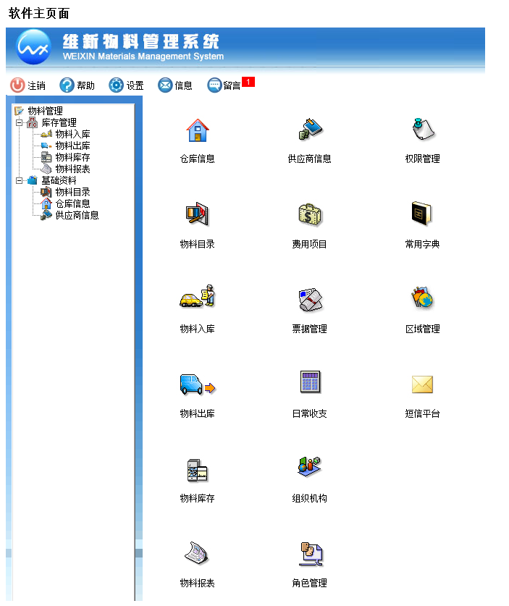Select the 费用项目 money bag icon

coord(309,214)
